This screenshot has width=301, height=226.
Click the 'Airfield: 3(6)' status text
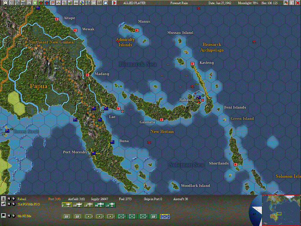coord(76,199)
